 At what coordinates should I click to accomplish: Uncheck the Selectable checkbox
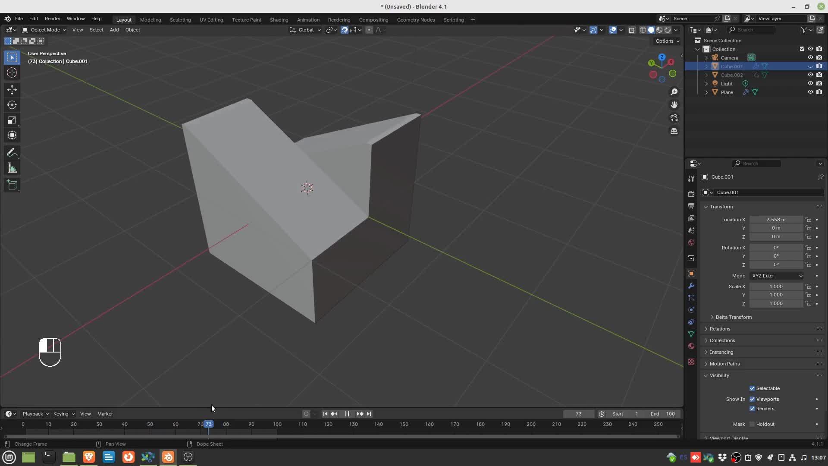pyautogui.click(x=752, y=388)
